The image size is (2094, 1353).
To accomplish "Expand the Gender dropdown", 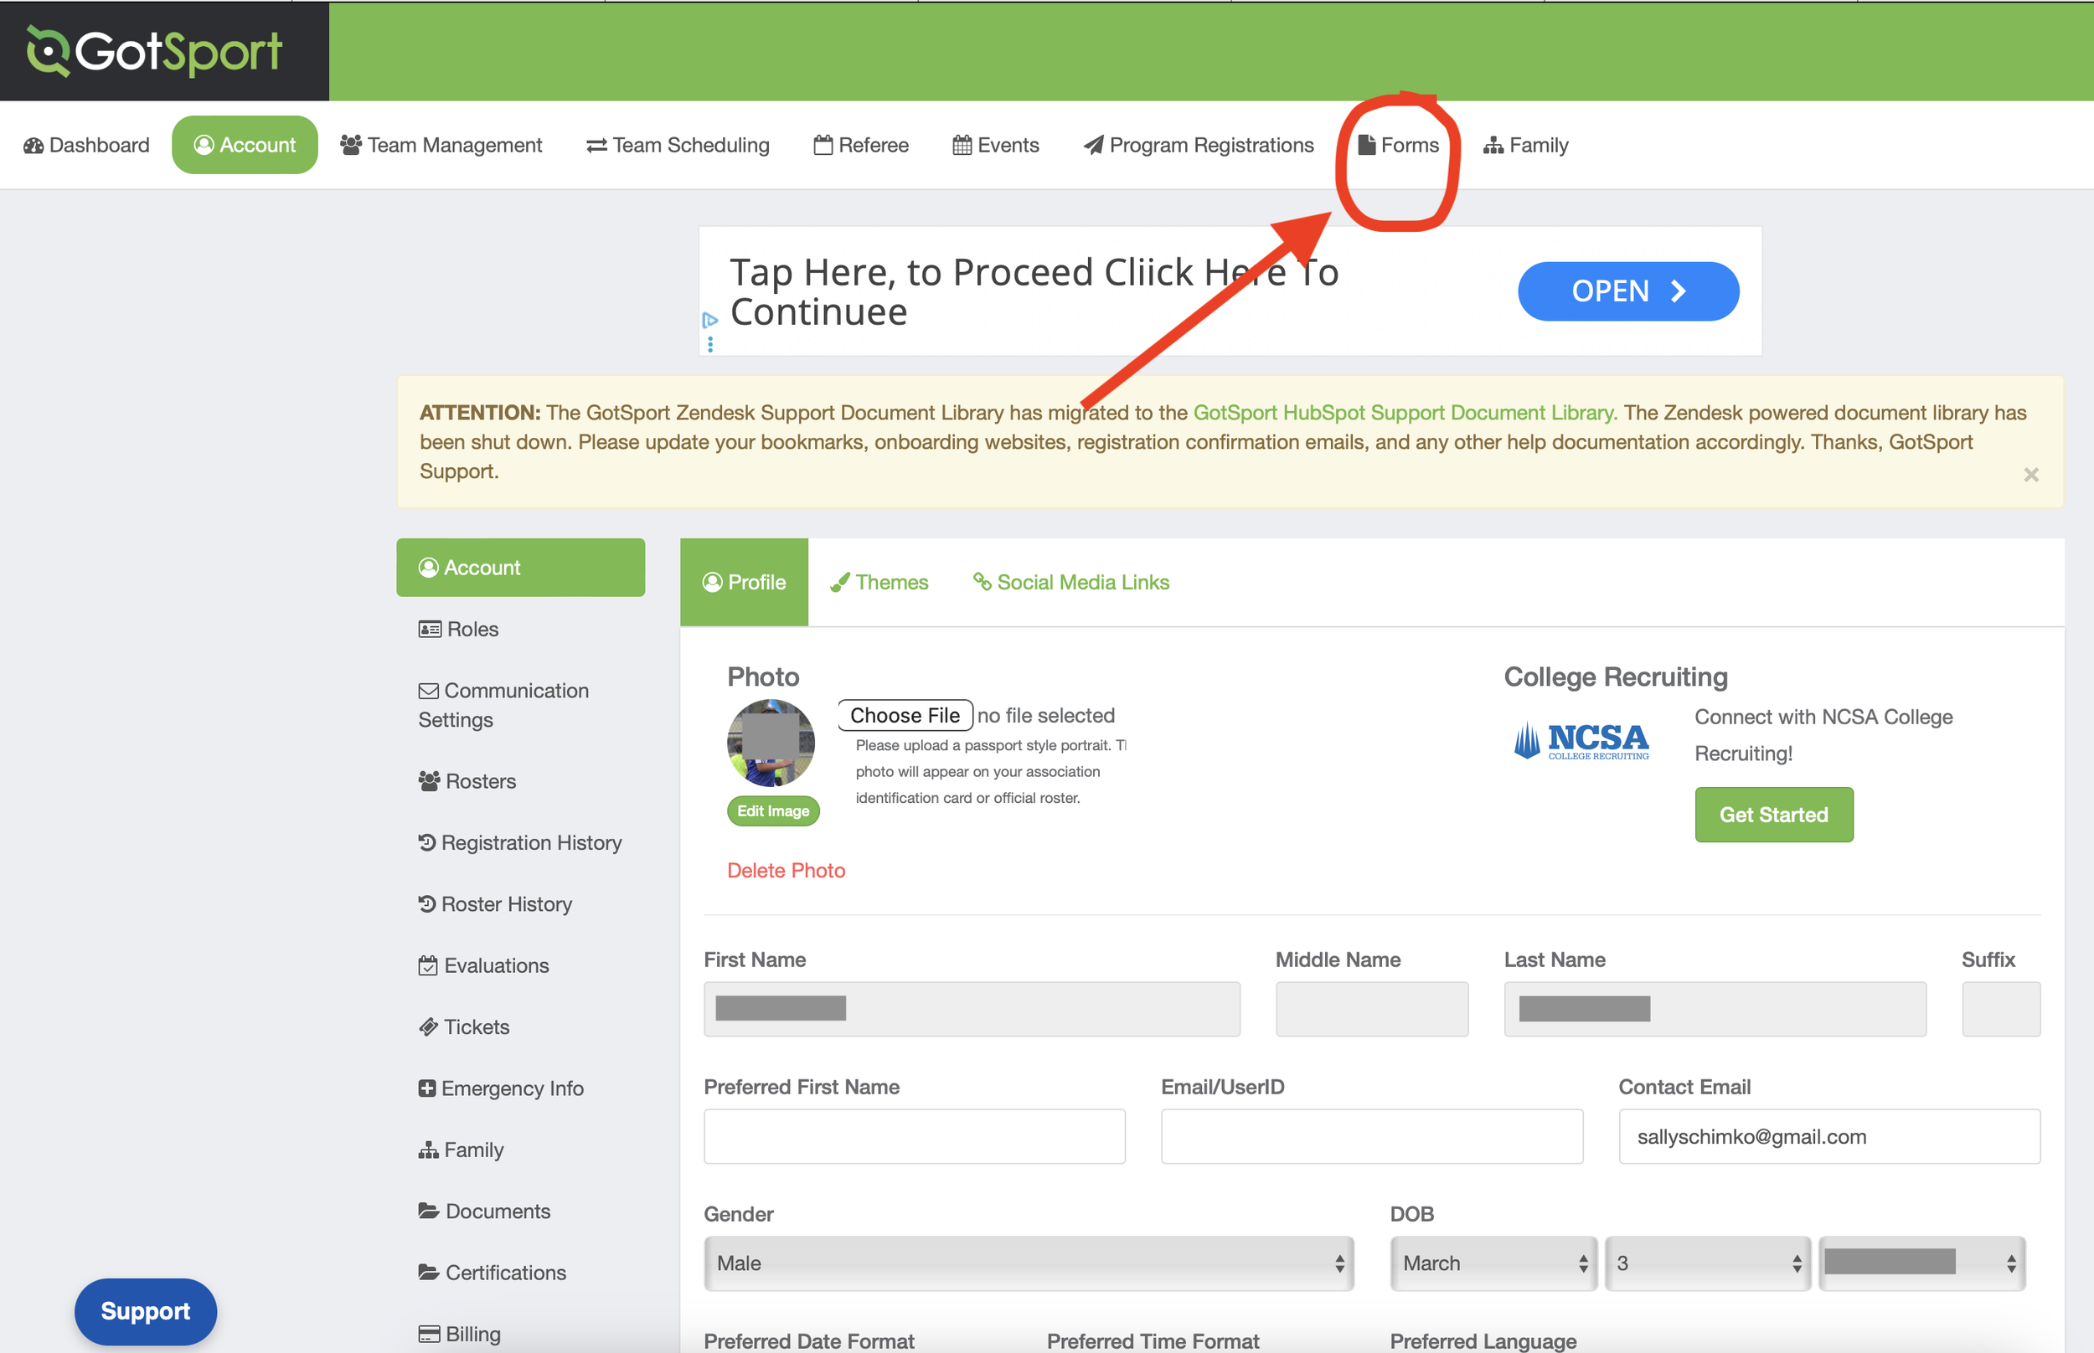I will point(1028,1263).
